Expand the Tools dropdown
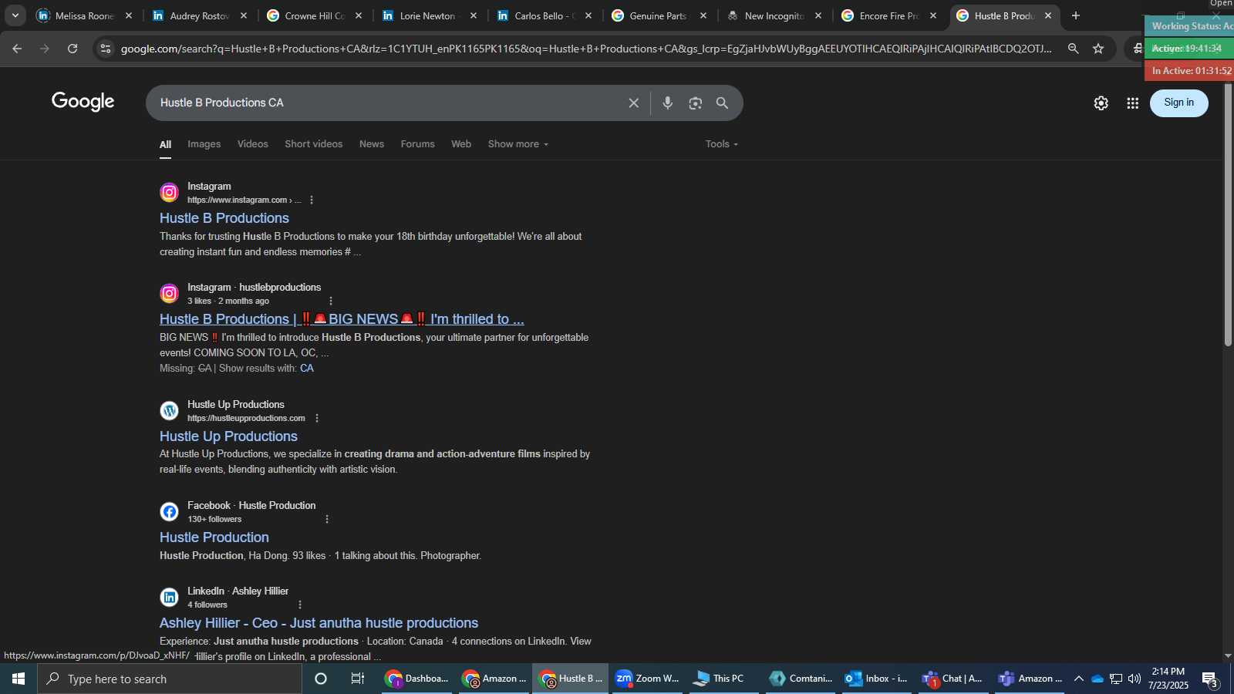1234x694 pixels. click(x=722, y=144)
